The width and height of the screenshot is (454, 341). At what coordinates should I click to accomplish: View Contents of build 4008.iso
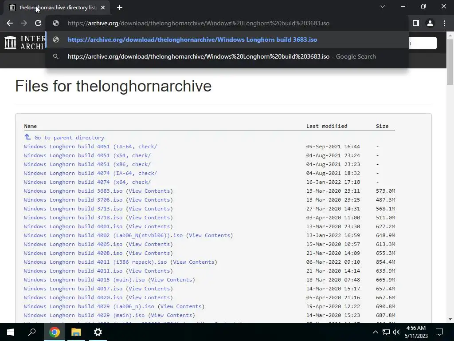click(149, 253)
